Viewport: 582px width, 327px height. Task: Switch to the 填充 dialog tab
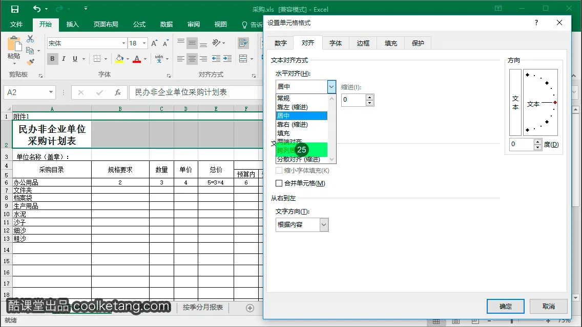pos(390,43)
